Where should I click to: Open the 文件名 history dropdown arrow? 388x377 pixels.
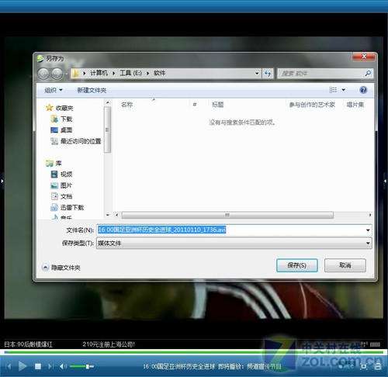(x=368, y=230)
